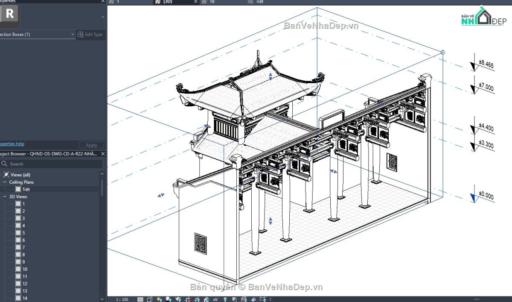Select 3D view 8 in the tree

(x=23, y=255)
